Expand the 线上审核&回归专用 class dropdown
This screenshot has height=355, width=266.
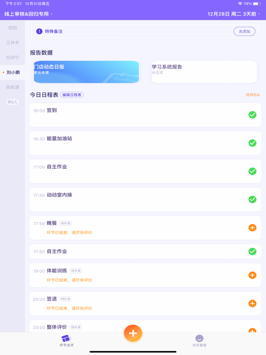(x=28, y=14)
